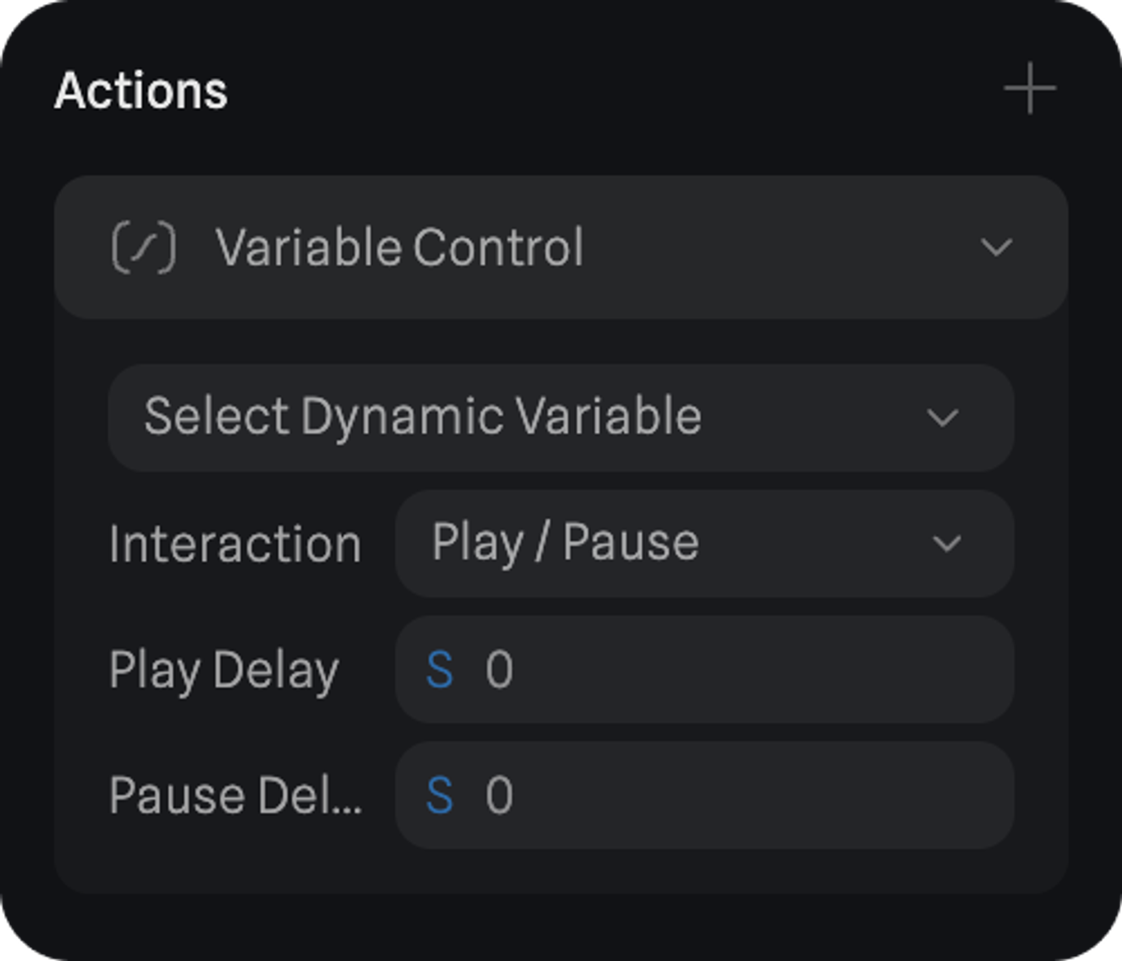Click the 0 in Pause Delay
The height and width of the screenshot is (961, 1122).
click(x=499, y=795)
